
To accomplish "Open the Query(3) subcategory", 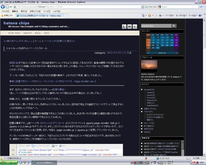I will tap(151, 95).
